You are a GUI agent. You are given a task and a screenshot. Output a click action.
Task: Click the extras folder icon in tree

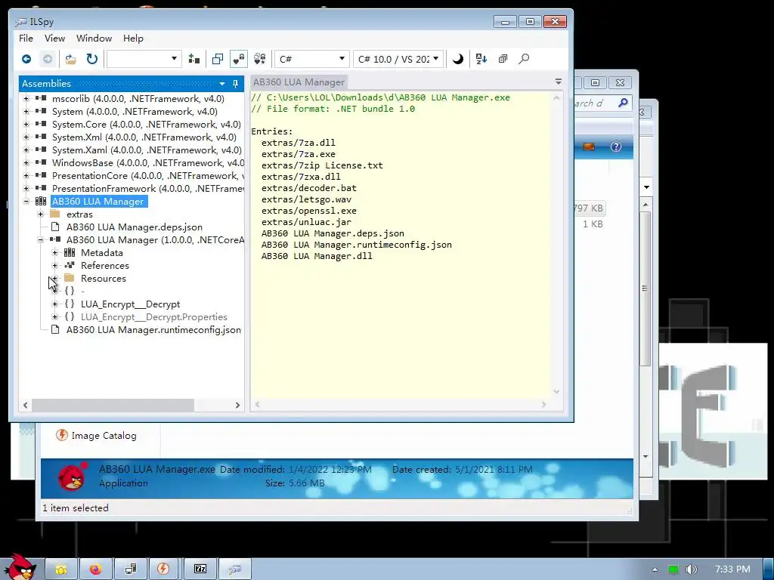(x=55, y=214)
